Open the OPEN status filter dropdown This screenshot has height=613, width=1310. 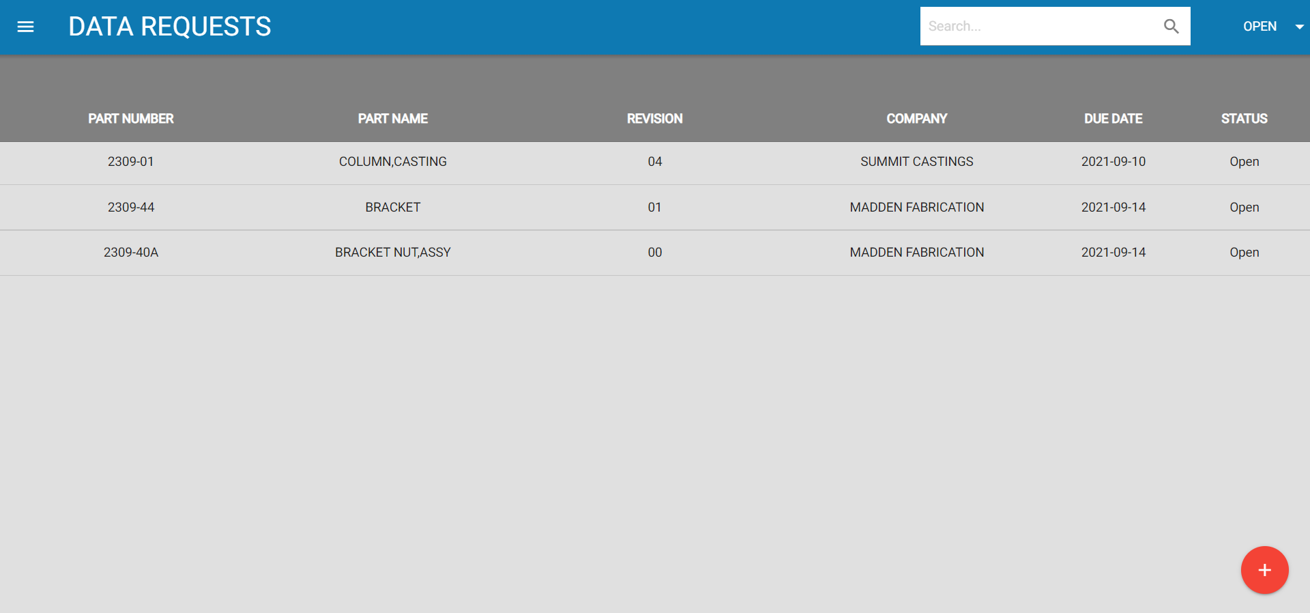1272,27
